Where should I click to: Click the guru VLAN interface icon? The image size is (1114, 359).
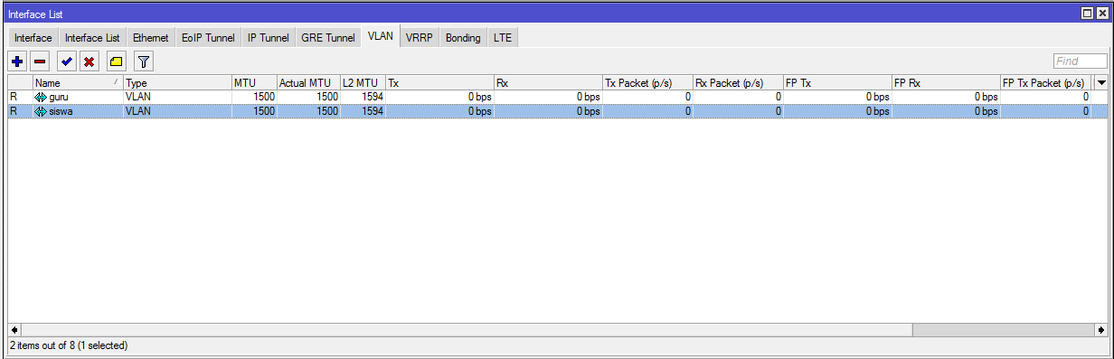click(x=41, y=97)
